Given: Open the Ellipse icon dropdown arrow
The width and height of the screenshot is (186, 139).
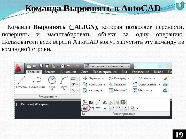Looking at the screenshot, I should click(x=78, y=84).
